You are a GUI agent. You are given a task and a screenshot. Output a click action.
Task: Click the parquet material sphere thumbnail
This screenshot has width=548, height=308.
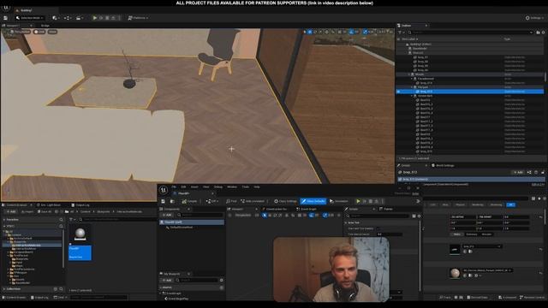455,273
